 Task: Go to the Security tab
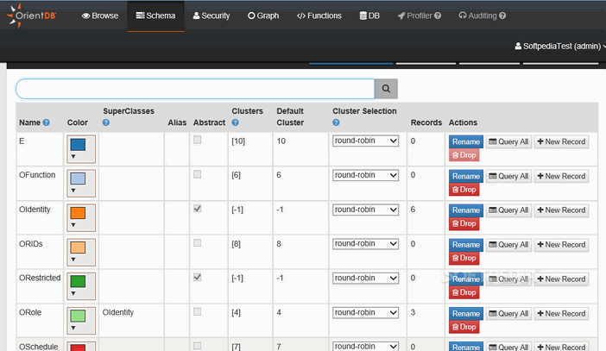coord(211,16)
